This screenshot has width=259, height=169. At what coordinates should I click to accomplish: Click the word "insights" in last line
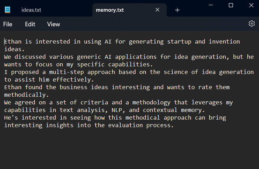60,125
